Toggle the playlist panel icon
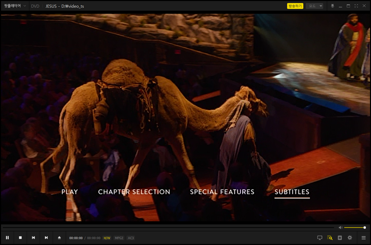 [x=340, y=238]
